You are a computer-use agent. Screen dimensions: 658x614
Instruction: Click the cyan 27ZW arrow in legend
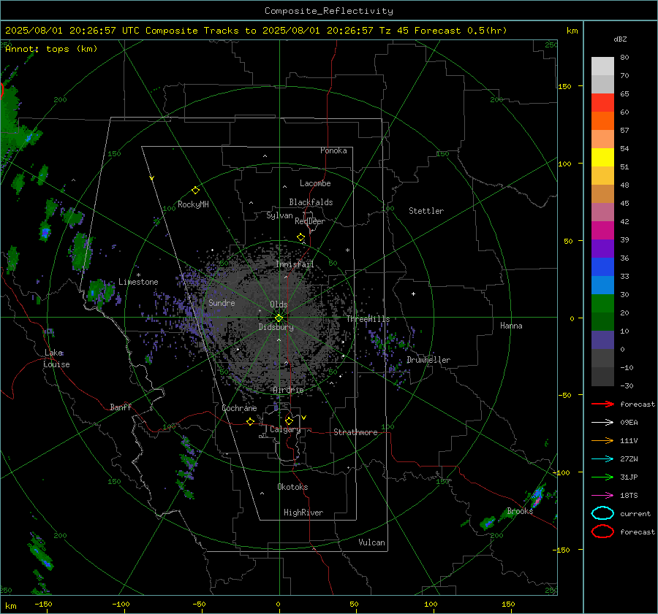(602, 459)
